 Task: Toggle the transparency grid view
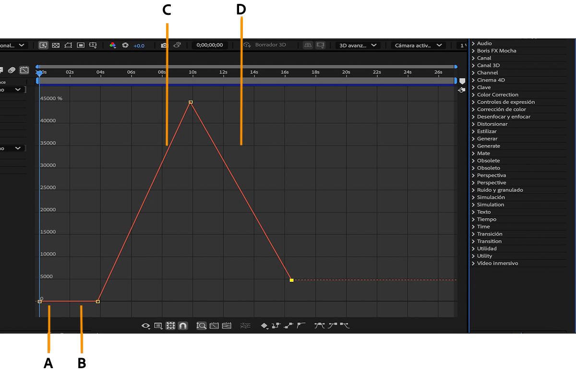pos(56,45)
